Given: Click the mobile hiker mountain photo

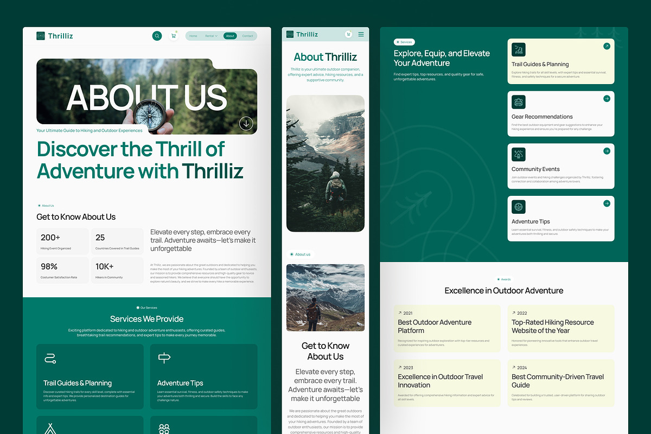Looking at the screenshot, I should coord(325,163).
